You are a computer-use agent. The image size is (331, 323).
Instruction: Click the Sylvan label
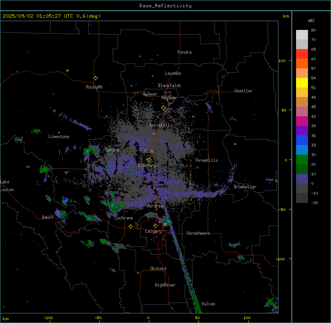150,94
